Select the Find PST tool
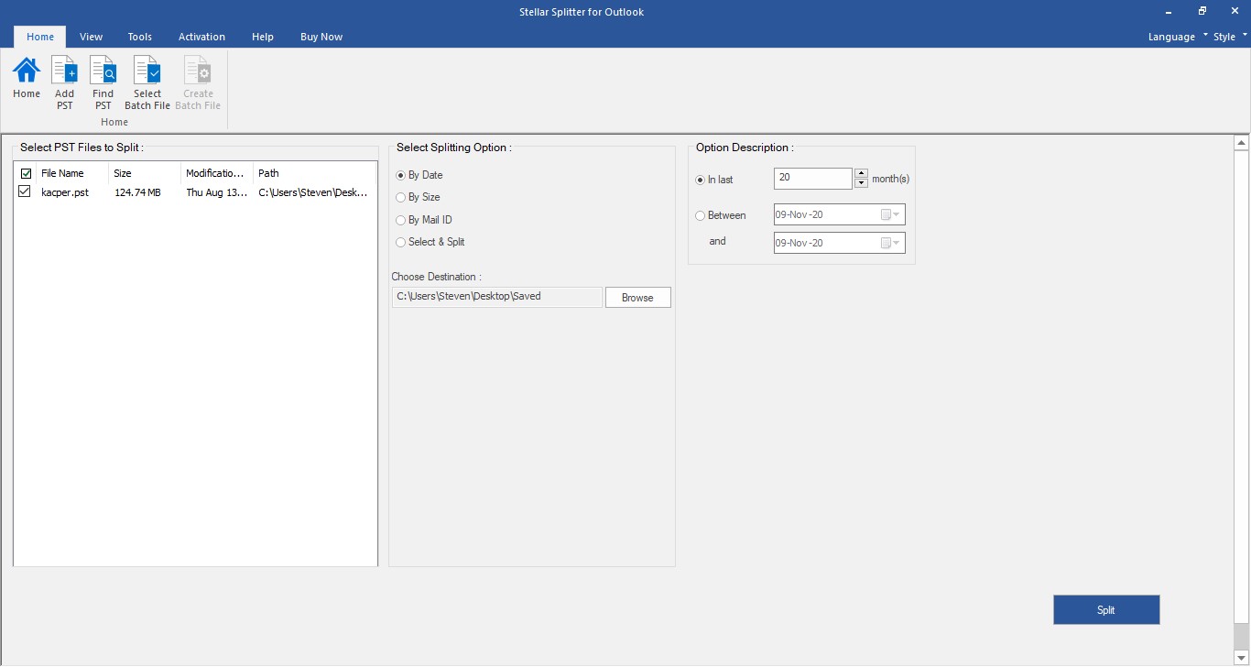The height and width of the screenshot is (667, 1251). (103, 78)
